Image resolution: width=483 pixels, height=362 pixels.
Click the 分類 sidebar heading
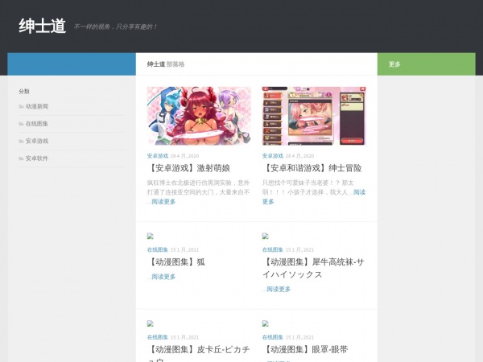[x=24, y=92]
